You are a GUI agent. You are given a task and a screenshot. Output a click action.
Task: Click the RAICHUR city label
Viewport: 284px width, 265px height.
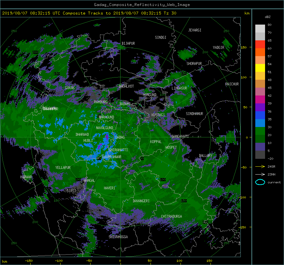point(232,84)
